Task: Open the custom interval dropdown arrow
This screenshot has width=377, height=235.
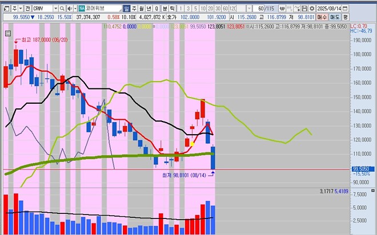Action: click(x=249, y=9)
